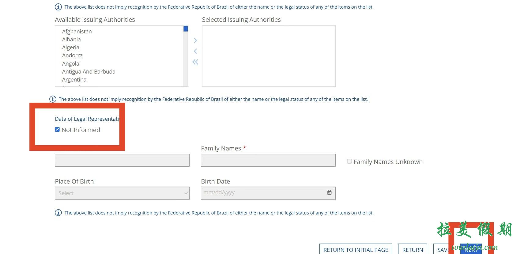Click the info icon below the authorities lists
The height and width of the screenshot is (254, 513).
(x=53, y=99)
